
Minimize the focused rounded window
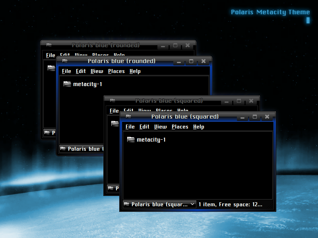178,62
